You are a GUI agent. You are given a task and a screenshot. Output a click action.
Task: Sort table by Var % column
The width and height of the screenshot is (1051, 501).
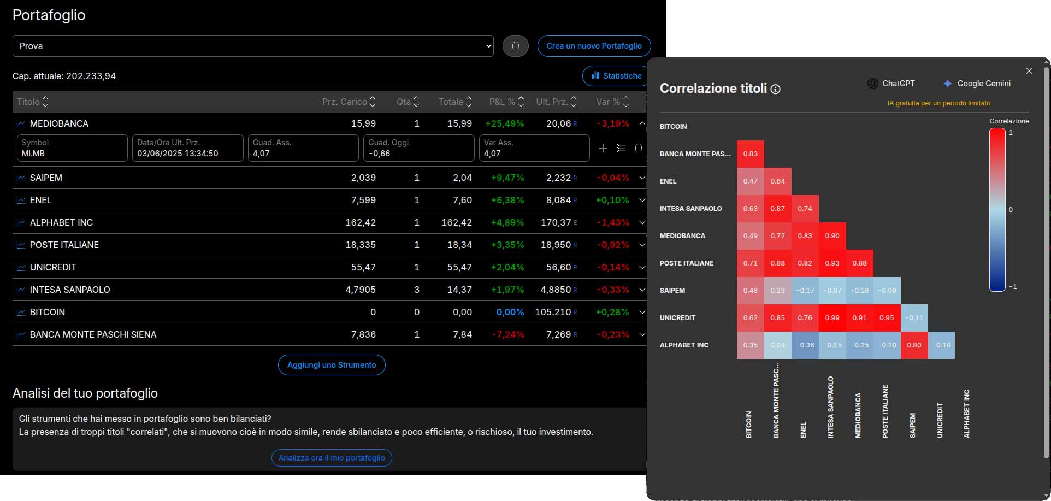coord(613,102)
